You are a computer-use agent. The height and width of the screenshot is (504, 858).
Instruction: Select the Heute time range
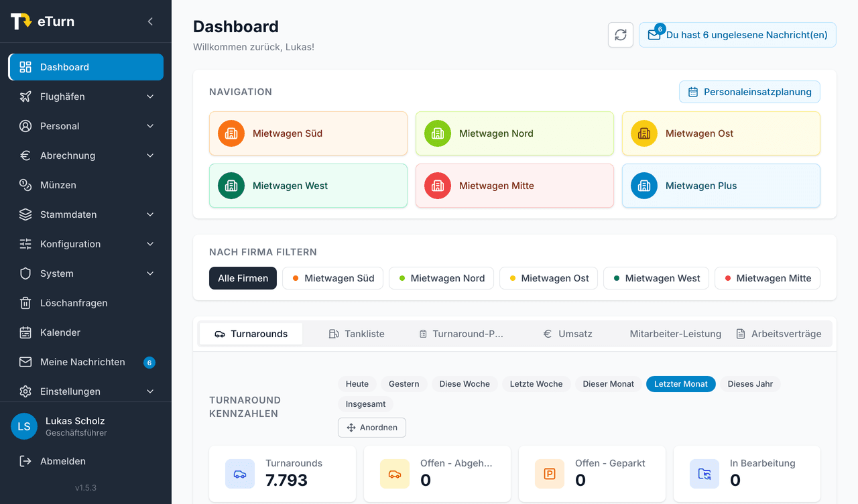(357, 384)
